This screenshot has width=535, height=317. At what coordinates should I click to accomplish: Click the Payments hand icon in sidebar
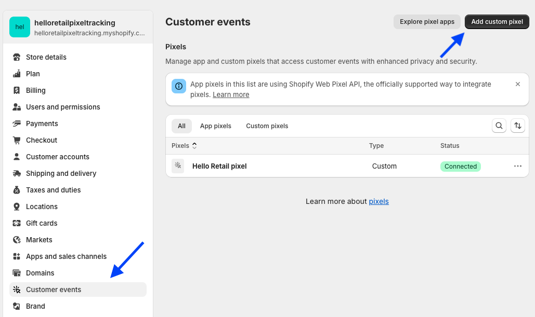point(17,123)
